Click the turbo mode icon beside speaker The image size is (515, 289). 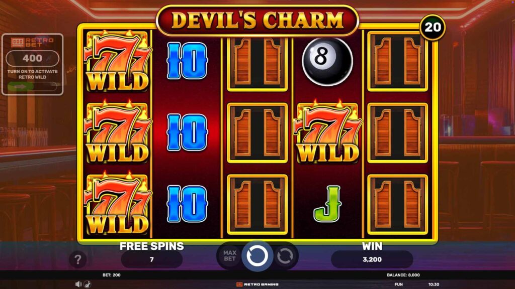[x=88, y=284]
